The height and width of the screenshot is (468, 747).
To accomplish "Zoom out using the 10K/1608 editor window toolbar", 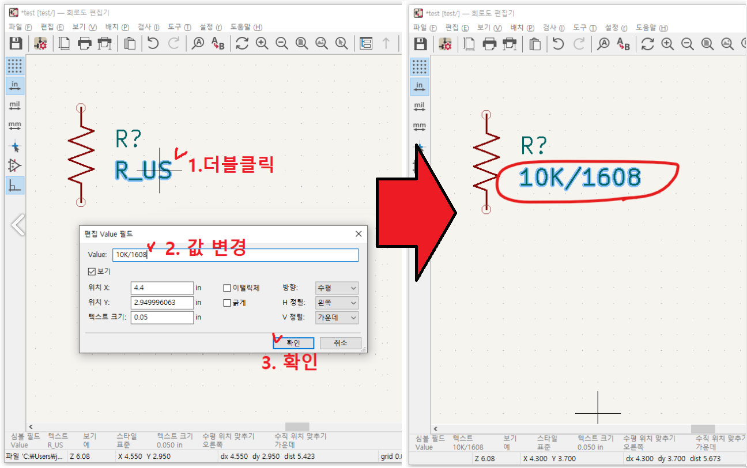I will tap(687, 43).
